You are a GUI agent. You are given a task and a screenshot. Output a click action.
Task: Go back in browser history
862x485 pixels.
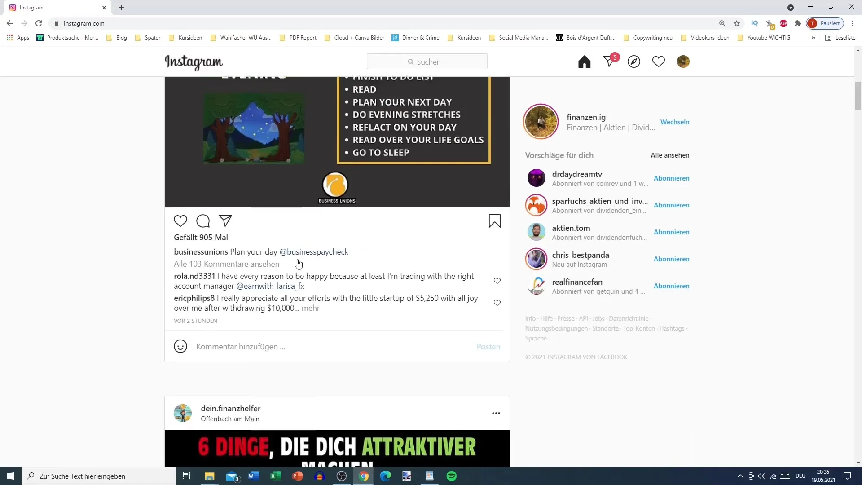click(10, 23)
